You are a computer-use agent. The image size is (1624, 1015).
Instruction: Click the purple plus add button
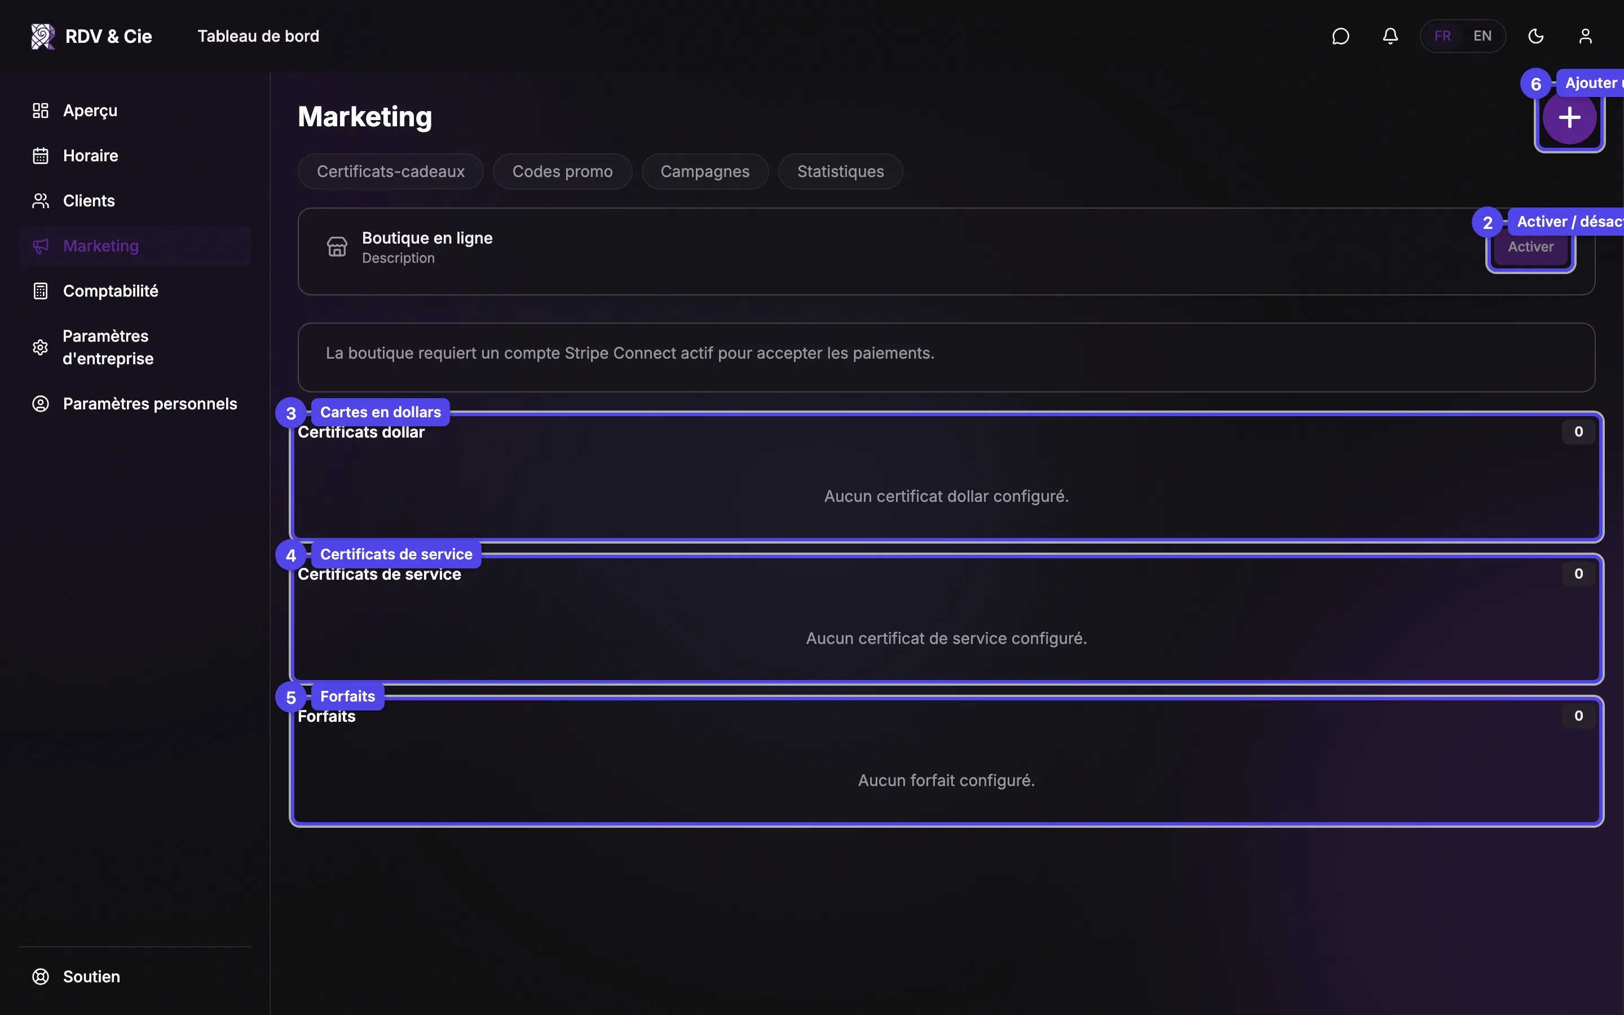(x=1569, y=117)
